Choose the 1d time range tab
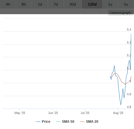The image size is (134, 129). click(40, 4)
